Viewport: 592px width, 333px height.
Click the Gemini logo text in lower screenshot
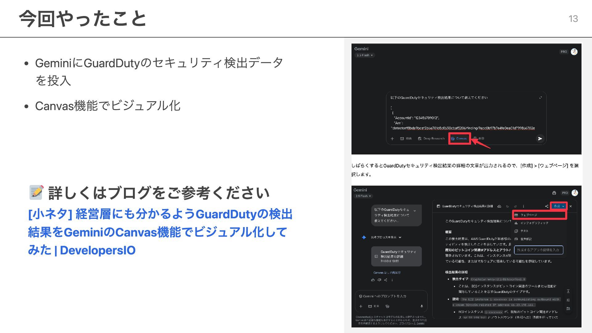click(360, 190)
